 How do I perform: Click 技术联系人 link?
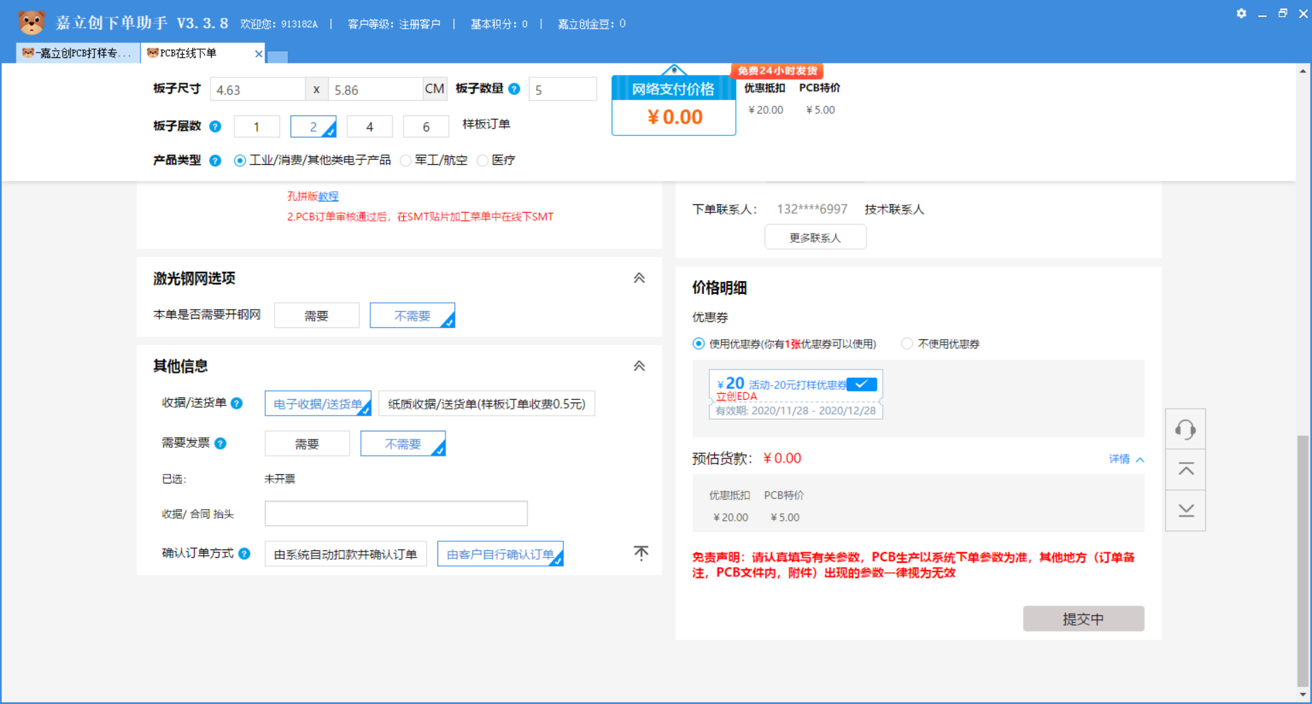[894, 209]
